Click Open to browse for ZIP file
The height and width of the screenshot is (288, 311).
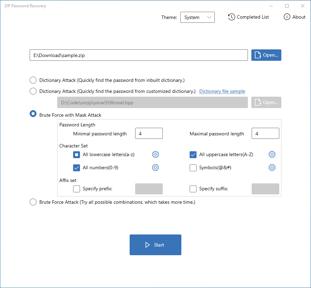coord(266,55)
